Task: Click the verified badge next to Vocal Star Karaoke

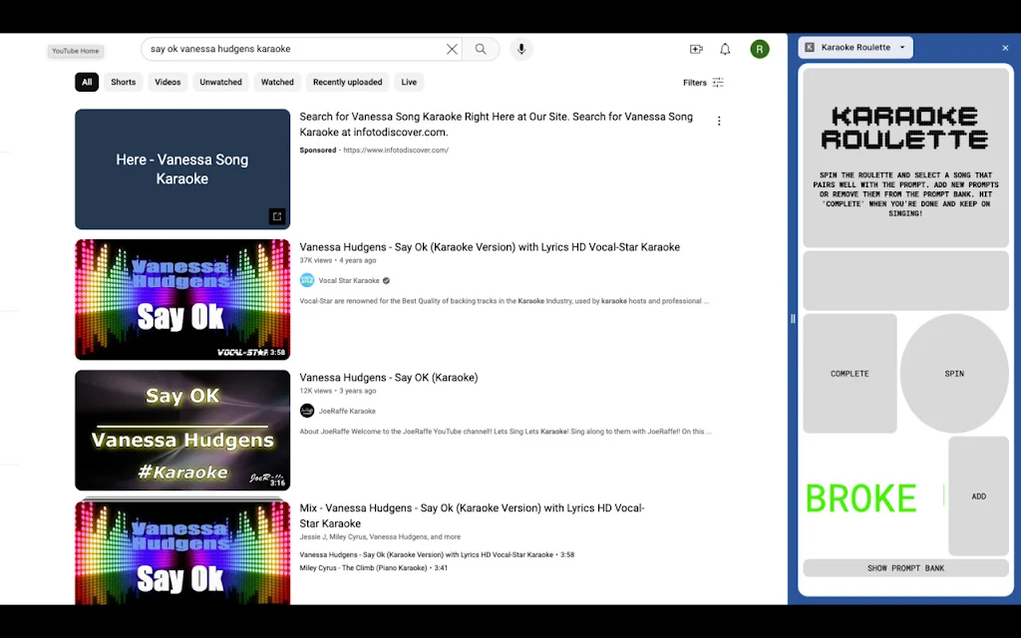Action: 386,280
